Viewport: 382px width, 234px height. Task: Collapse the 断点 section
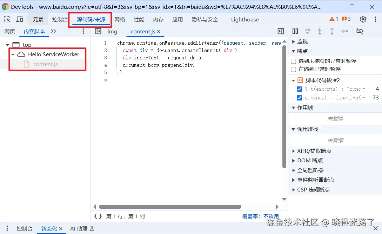click(293, 51)
